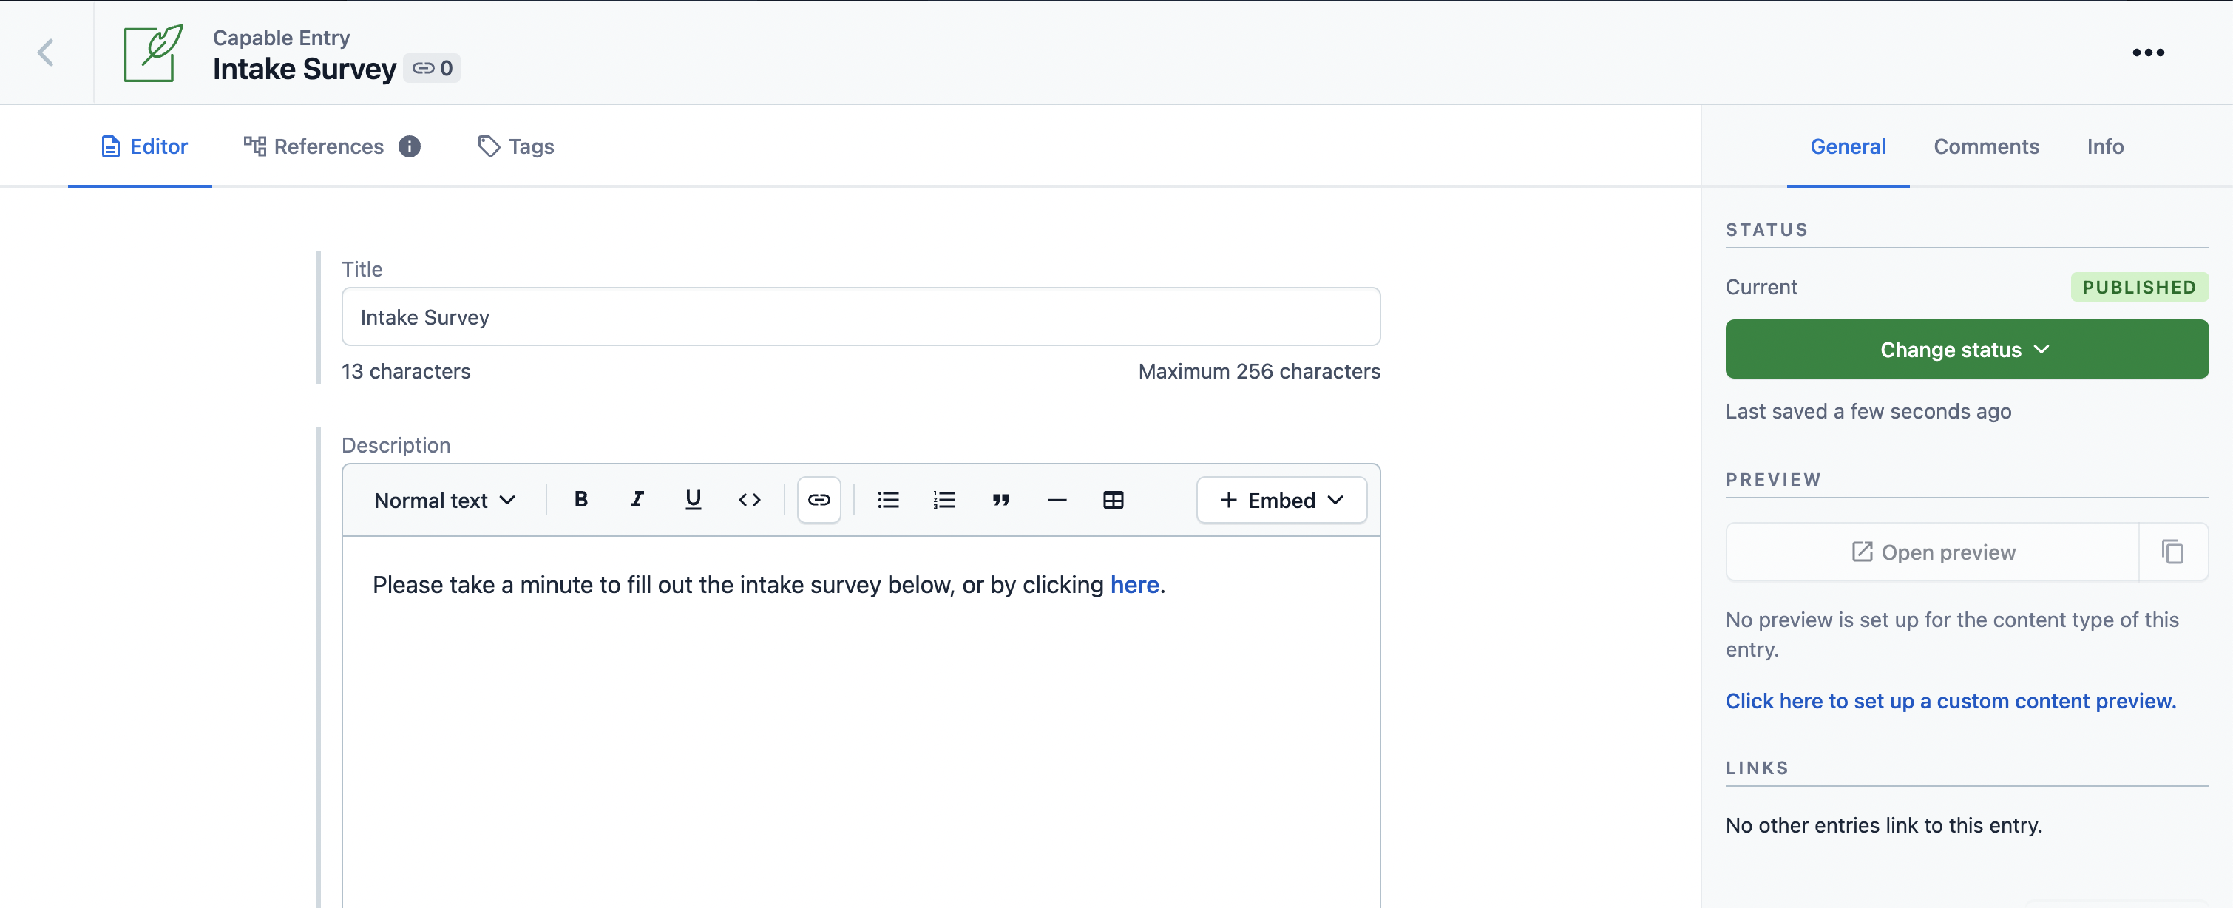Viewport: 2233px width, 908px height.
Task: Follow the custom content preview setup link
Action: click(1951, 701)
